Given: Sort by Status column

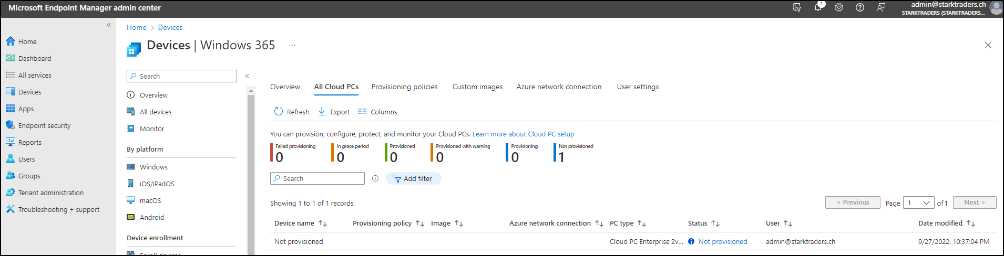Looking at the screenshot, I should click(x=704, y=223).
